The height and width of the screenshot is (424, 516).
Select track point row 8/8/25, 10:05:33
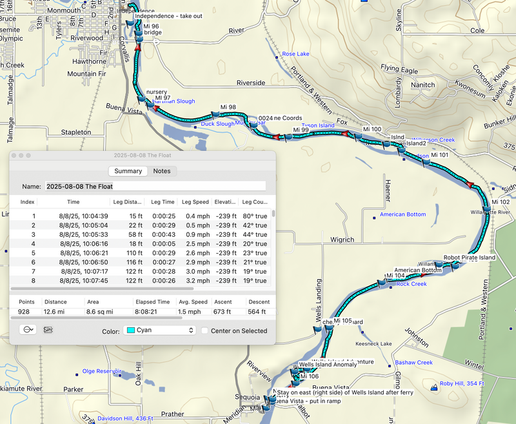point(141,234)
